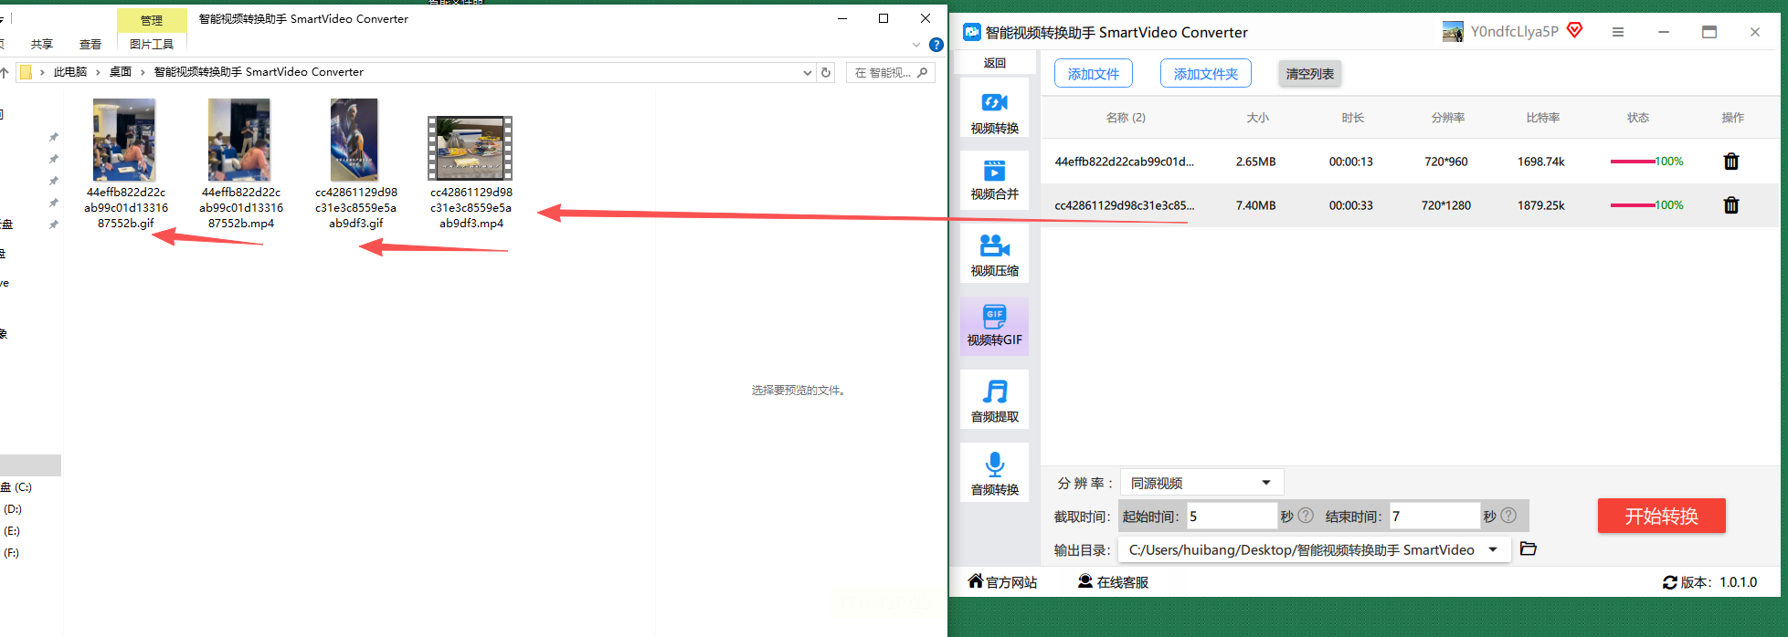1788x637 pixels.
Task: Delete the cc42861129d98c31e3c85 row with trash icon
Action: coord(1730,205)
